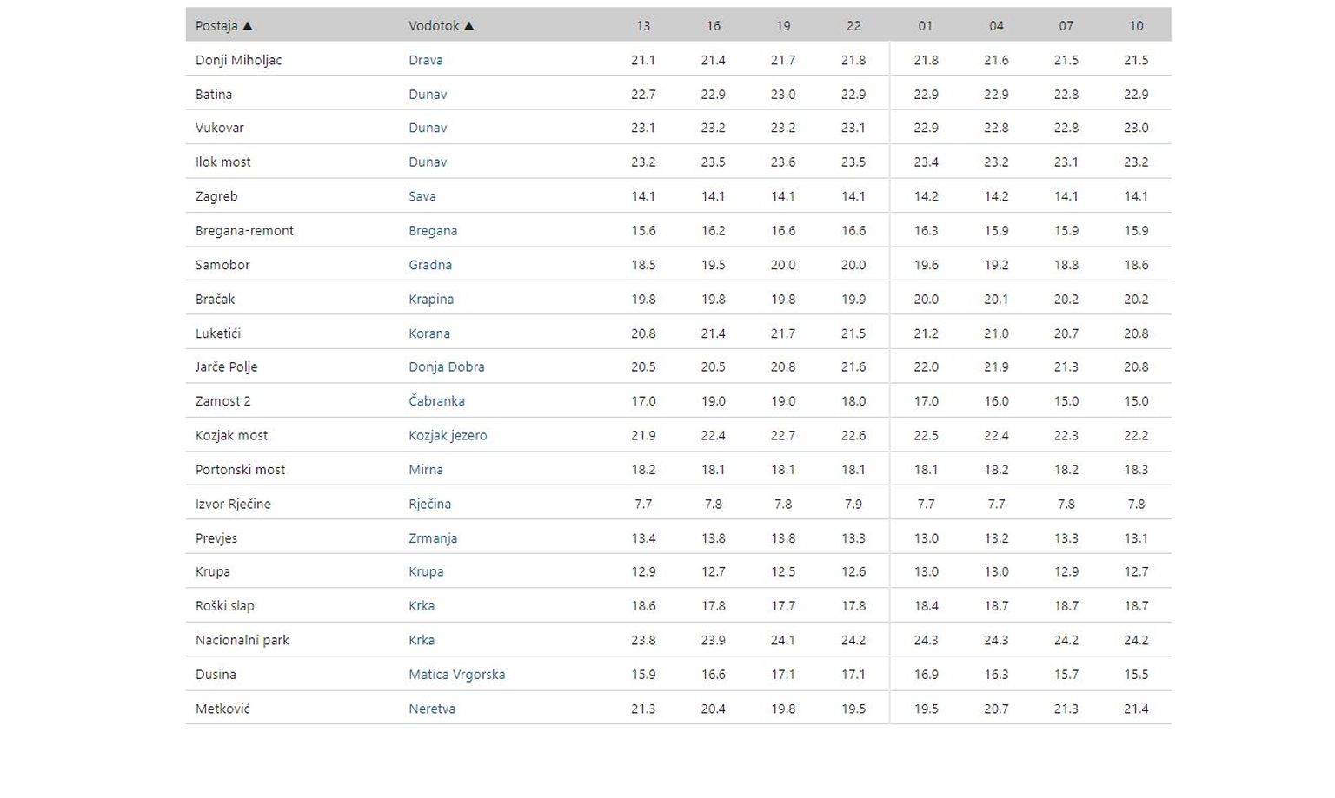Sort table by the Vodotok column arrow
The image size is (1335, 798).
click(x=468, y=26)
